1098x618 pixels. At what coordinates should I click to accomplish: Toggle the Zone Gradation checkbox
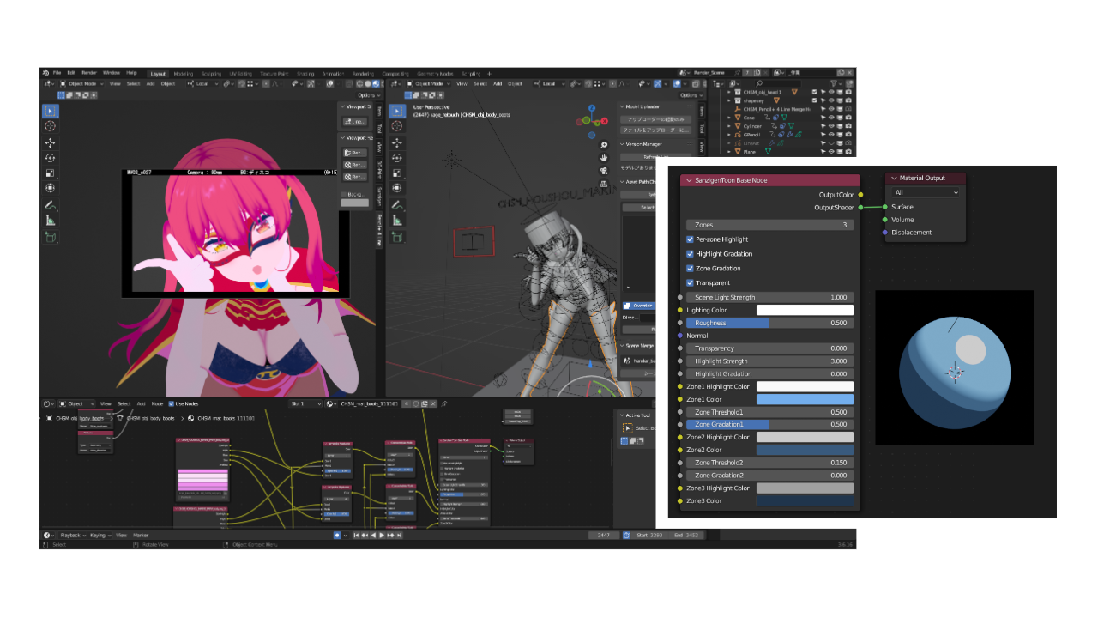point(691,269)
